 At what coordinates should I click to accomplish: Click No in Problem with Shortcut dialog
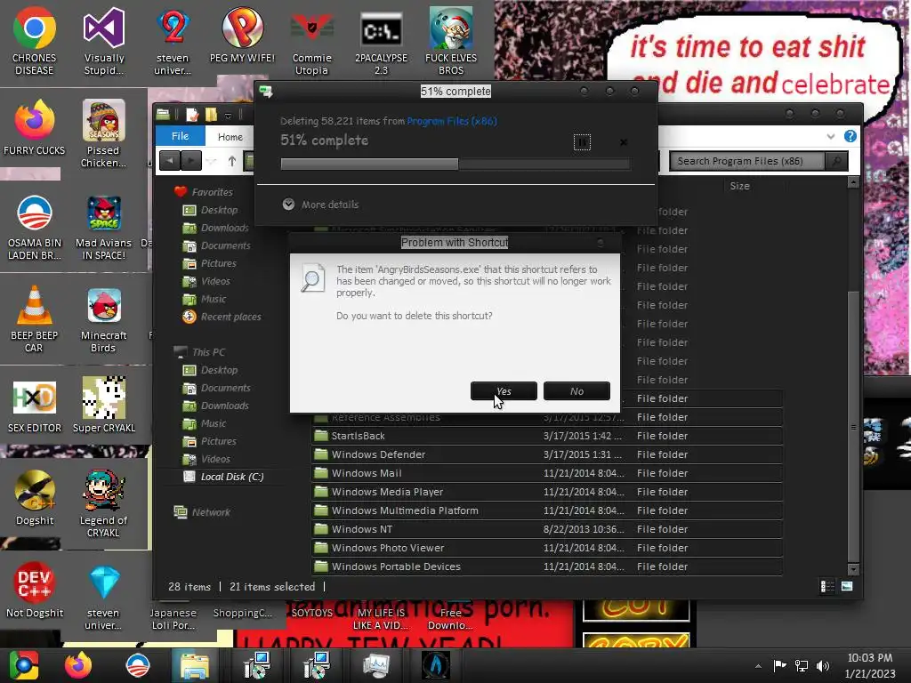point(576,391)
